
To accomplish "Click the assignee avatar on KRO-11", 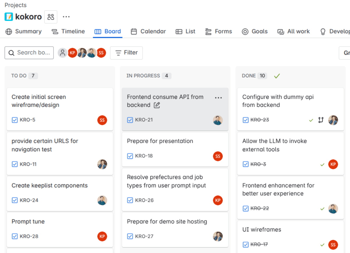I will (x=102, y=164).
